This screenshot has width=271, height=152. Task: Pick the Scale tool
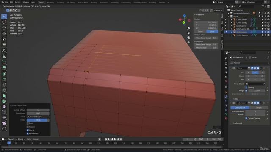[4, 39]
